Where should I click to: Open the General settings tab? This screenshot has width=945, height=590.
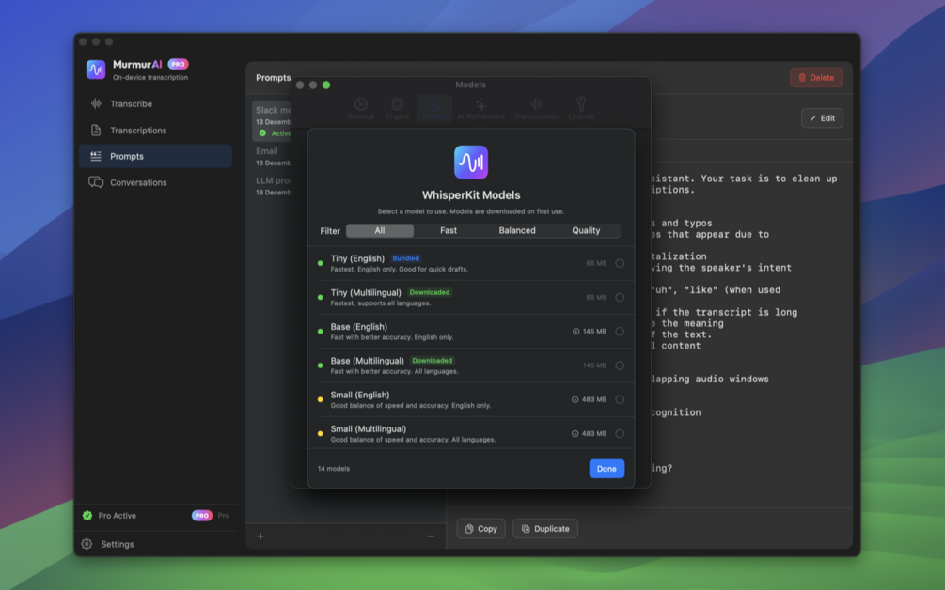coord(360,108)
